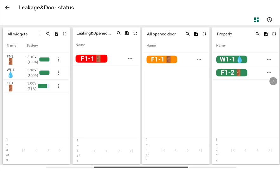The height and width of the screenshot is (171, 280).
Task: Open W1-1 vertical dots menu in All widgets
Action: click(x=59, y=73)
